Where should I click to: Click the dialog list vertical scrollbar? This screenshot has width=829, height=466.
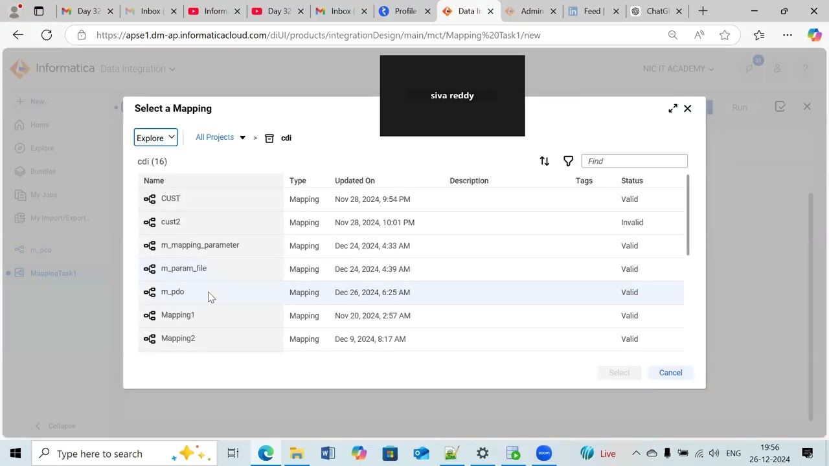[x=688, y=215]
